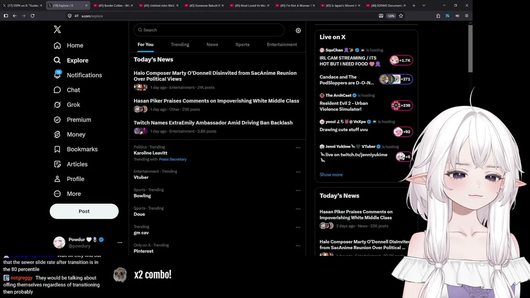Image resolution: width=530 pixels, height=298 pixels.
Task: Open the Bowling trending topic
Action: (142, 196)
